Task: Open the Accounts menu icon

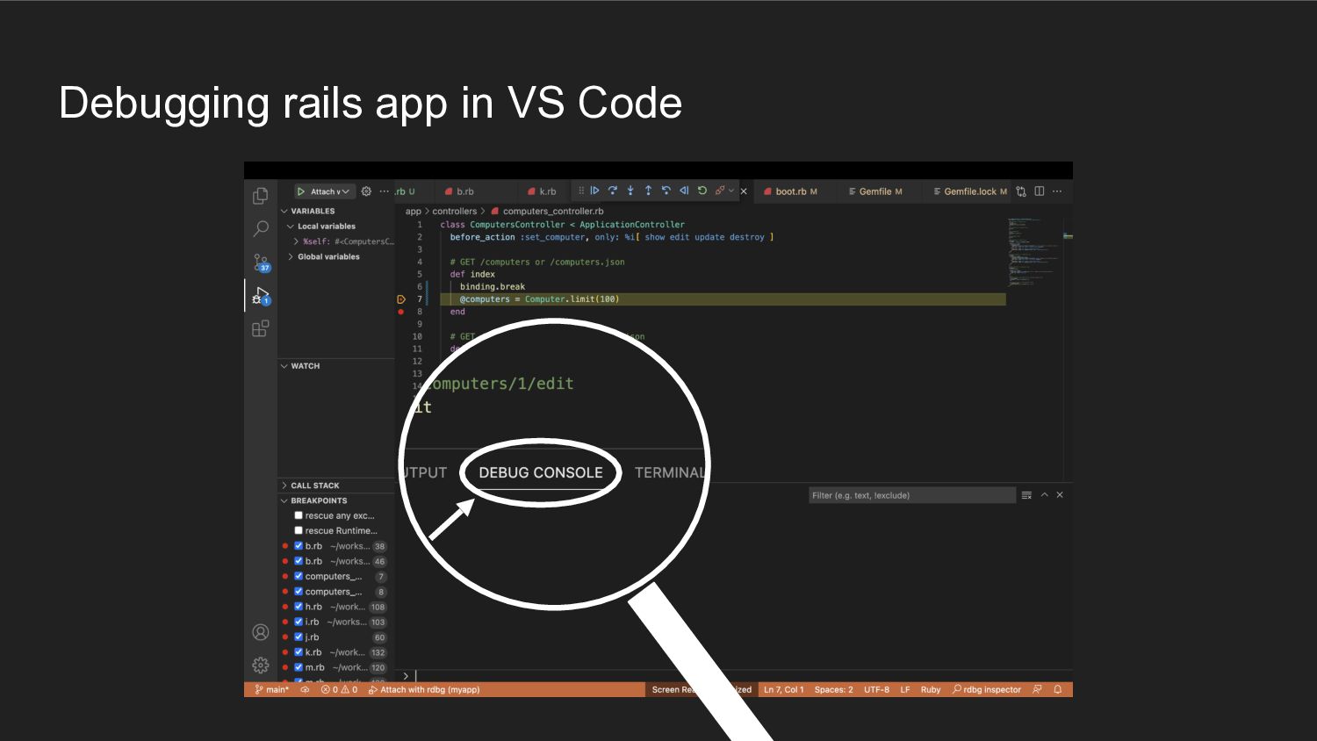Action: [x=261, y=632]
